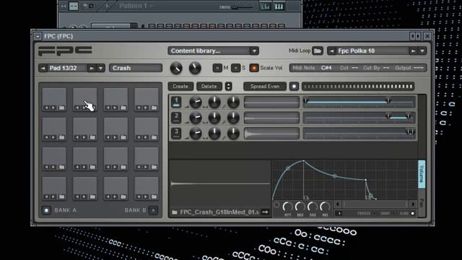
Task: Go to previous preset before Fpc Polka 10
Action: [332, 51]
